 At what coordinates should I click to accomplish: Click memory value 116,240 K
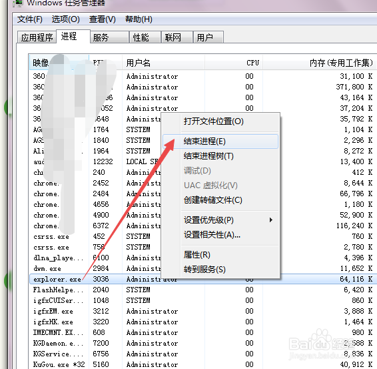(x=354, y=226)
